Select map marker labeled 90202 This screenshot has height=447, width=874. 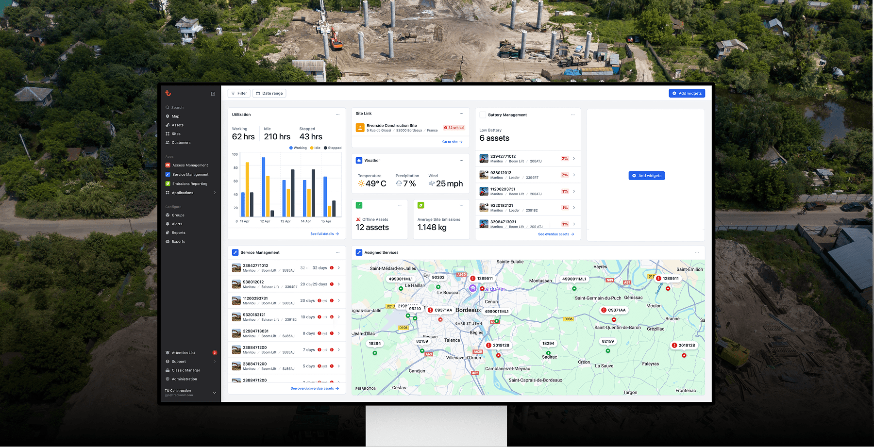[x=438, y=278]
